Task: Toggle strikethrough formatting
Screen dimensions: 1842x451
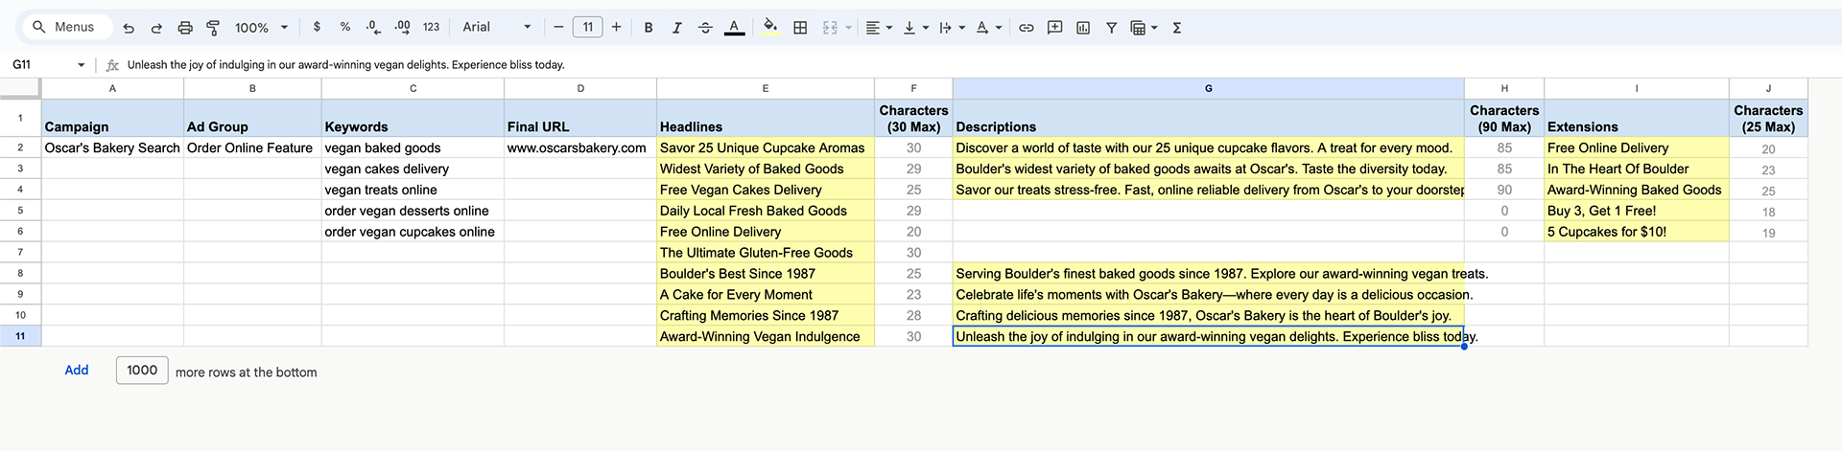Action: pos(705,28)
